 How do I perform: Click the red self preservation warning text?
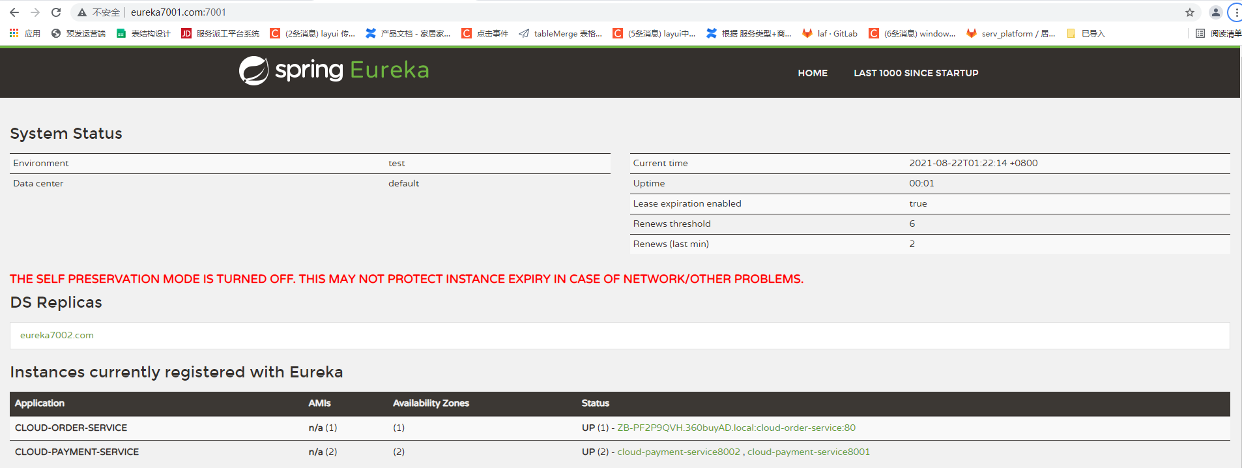(x=407, y=279)
